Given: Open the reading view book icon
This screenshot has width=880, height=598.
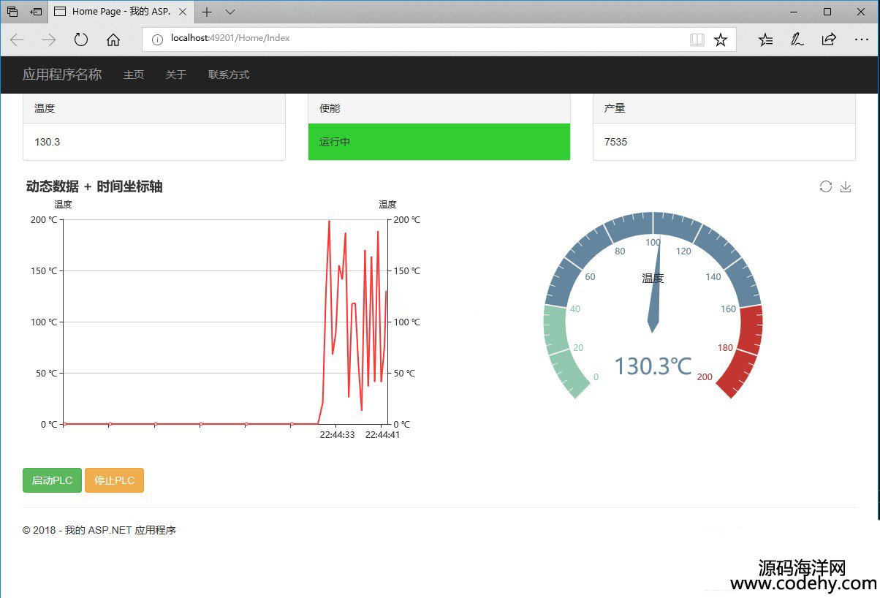Looking at the screenshot, I should coord(697,39).
